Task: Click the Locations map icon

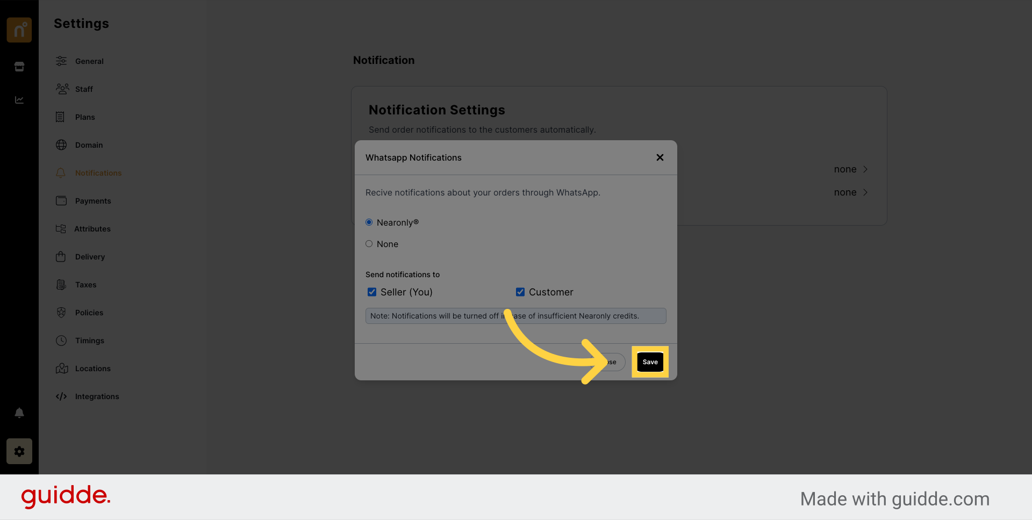Action: coord(62,369)
